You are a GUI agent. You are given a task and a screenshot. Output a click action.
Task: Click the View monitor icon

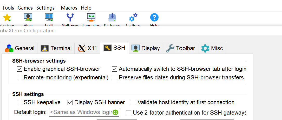tap(28, 18)
